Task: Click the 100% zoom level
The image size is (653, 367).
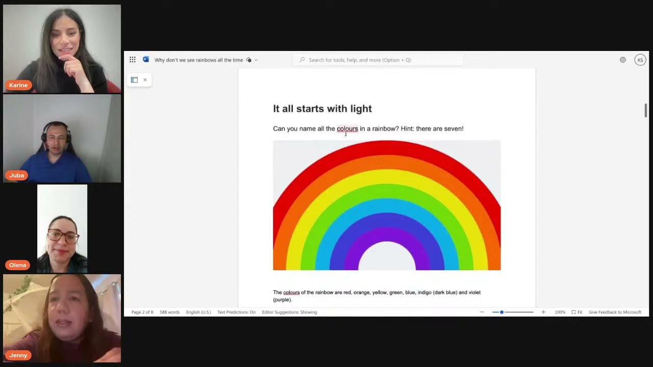Action: tap(560, 312)
